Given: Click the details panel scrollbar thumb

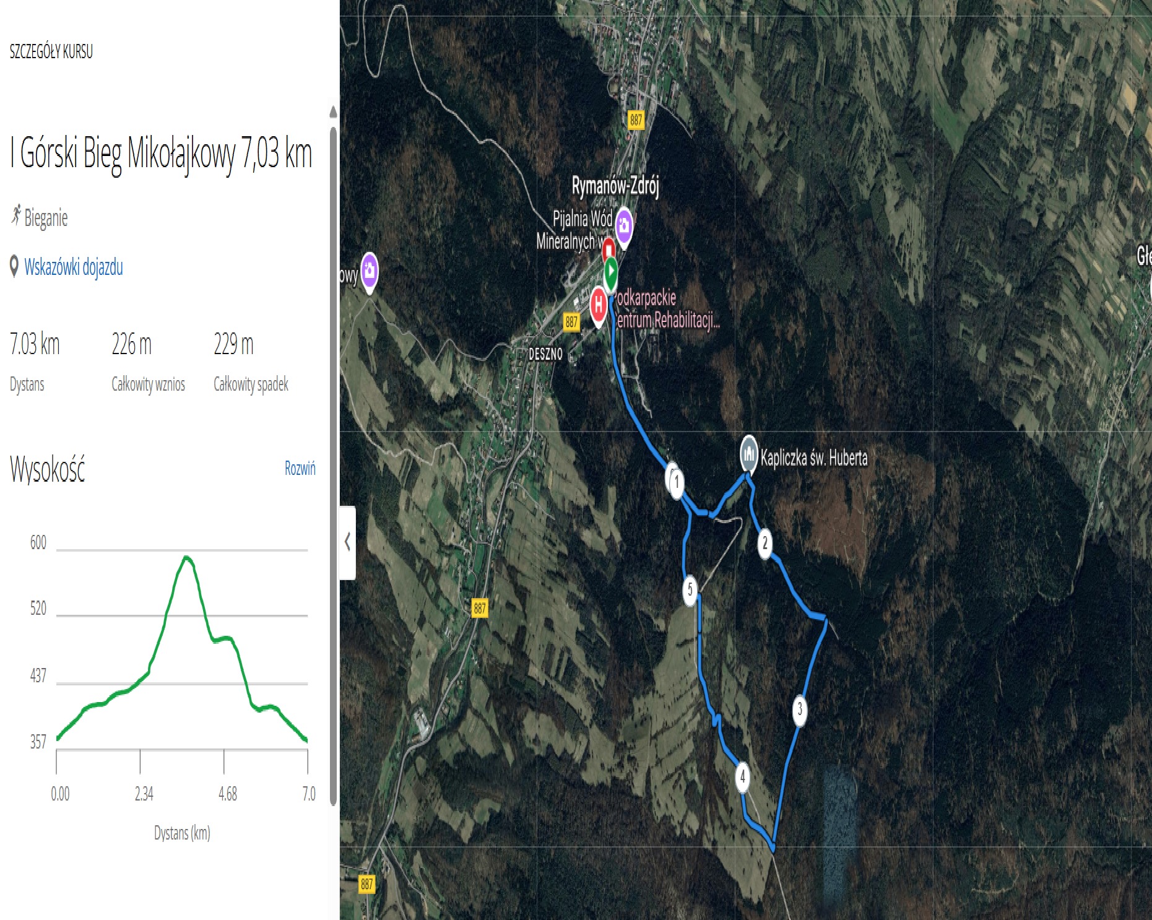Looking at the screenshot, I should (x=333, y=464).
